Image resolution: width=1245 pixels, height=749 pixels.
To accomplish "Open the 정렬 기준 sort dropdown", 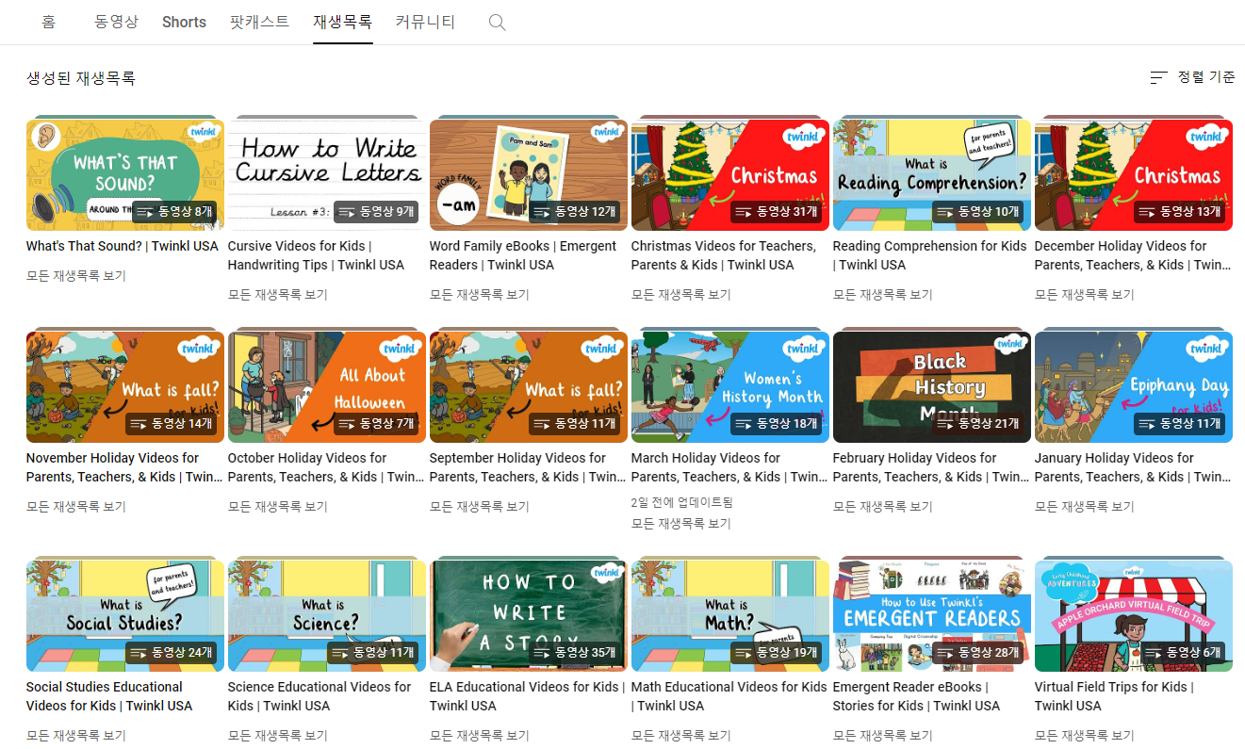I will point(1192,77).
